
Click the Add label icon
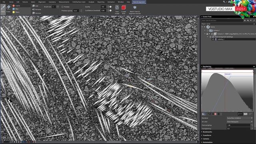[x=34, y=6]
